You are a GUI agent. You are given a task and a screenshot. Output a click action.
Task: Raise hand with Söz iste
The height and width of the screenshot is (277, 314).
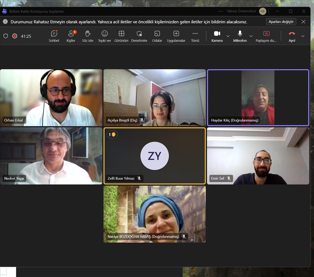click(x=88, y=36)
